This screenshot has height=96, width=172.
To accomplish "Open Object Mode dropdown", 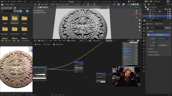I will tap(44, 5).
